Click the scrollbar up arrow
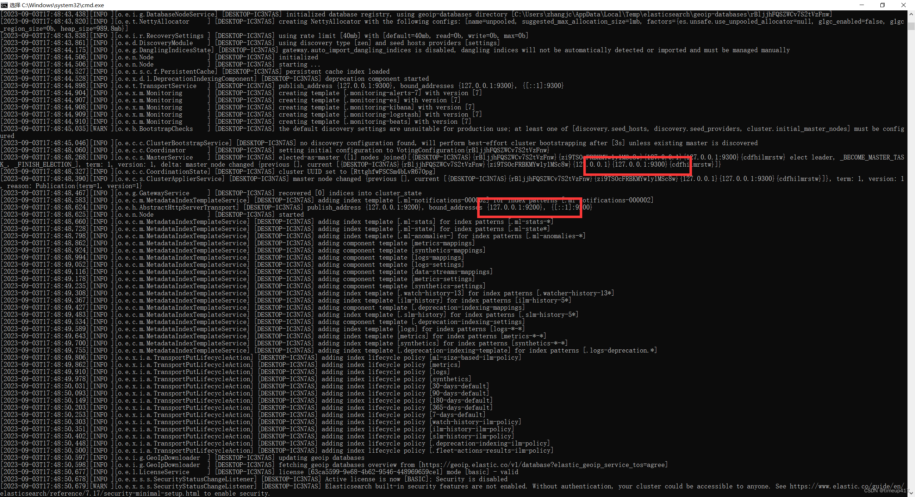Image resolution: width=915 pixels, height=497 pixels. 911,14
